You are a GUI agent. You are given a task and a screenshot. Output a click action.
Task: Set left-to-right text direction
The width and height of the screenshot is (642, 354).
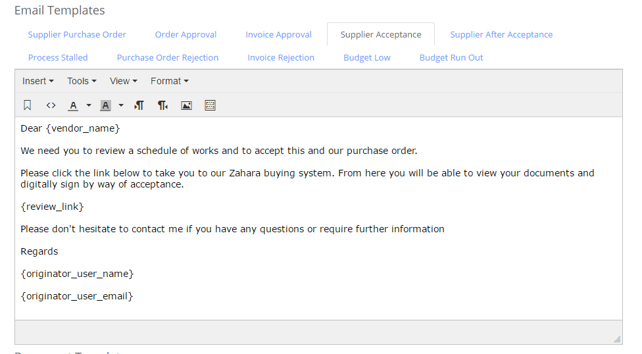point(139,105)
